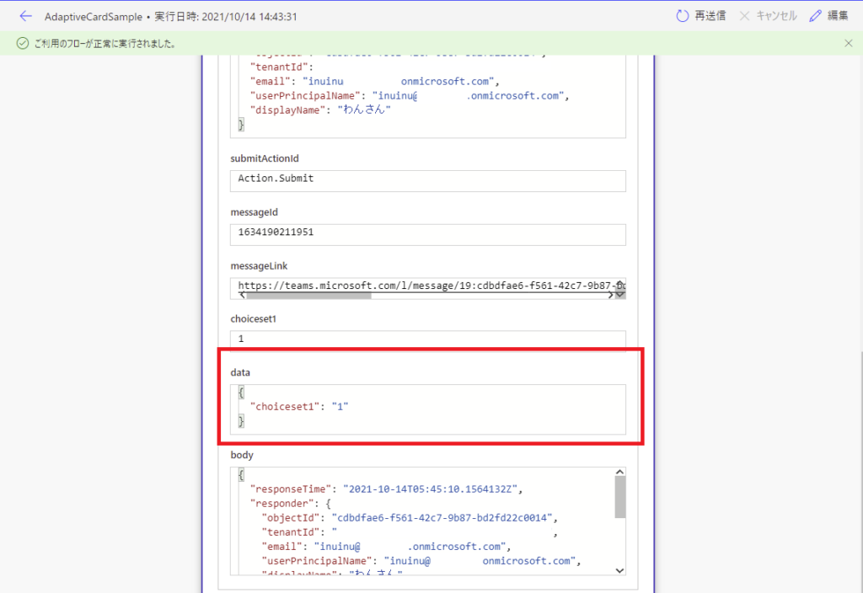This screenshot has width=863, height=593.
Task: Click the "email" line in body JSON
Action: point(386,546)
